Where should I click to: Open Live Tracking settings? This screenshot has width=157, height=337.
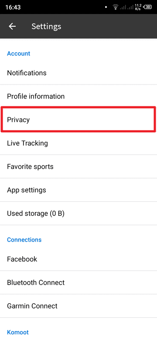pos(78,143)
